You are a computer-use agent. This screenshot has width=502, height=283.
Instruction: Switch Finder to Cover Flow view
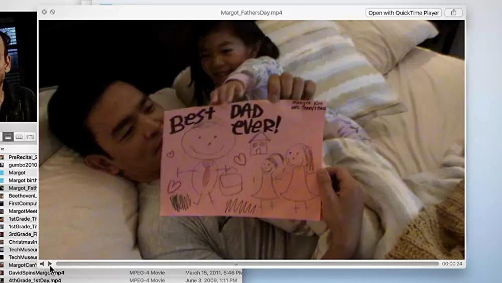(x=31, y=137)
